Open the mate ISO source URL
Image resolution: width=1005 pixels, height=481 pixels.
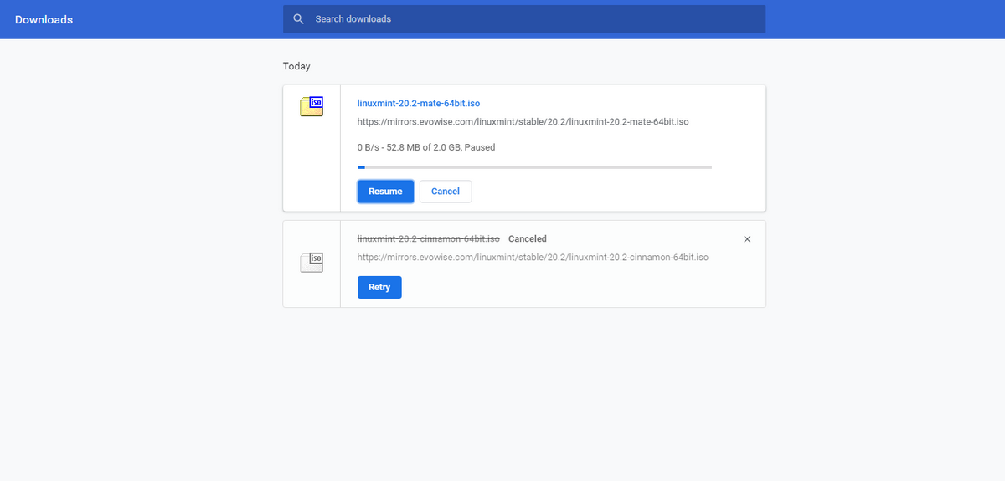(x=523, y=122)
